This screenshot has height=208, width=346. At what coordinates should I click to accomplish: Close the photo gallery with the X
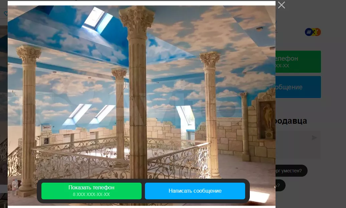point(282,5)
